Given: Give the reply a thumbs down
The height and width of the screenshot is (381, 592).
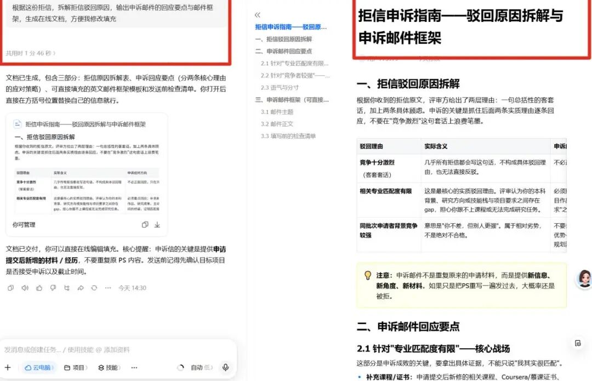Looking at the screenshot, I should (x=53, y=288).
